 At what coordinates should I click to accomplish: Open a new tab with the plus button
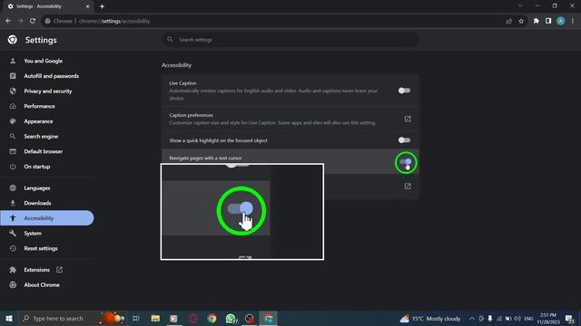(102, 6)
